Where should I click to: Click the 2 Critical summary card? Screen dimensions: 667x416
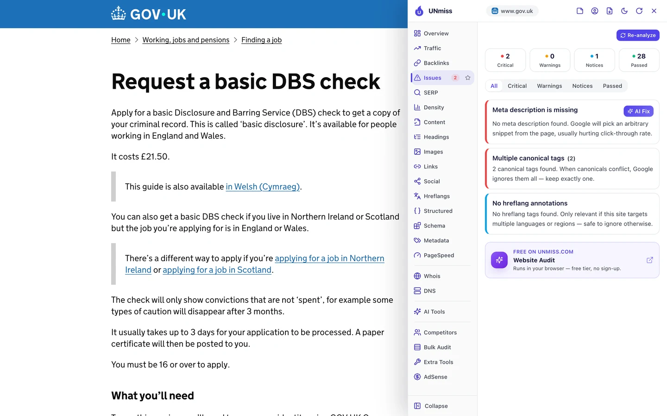pos(505,60)
